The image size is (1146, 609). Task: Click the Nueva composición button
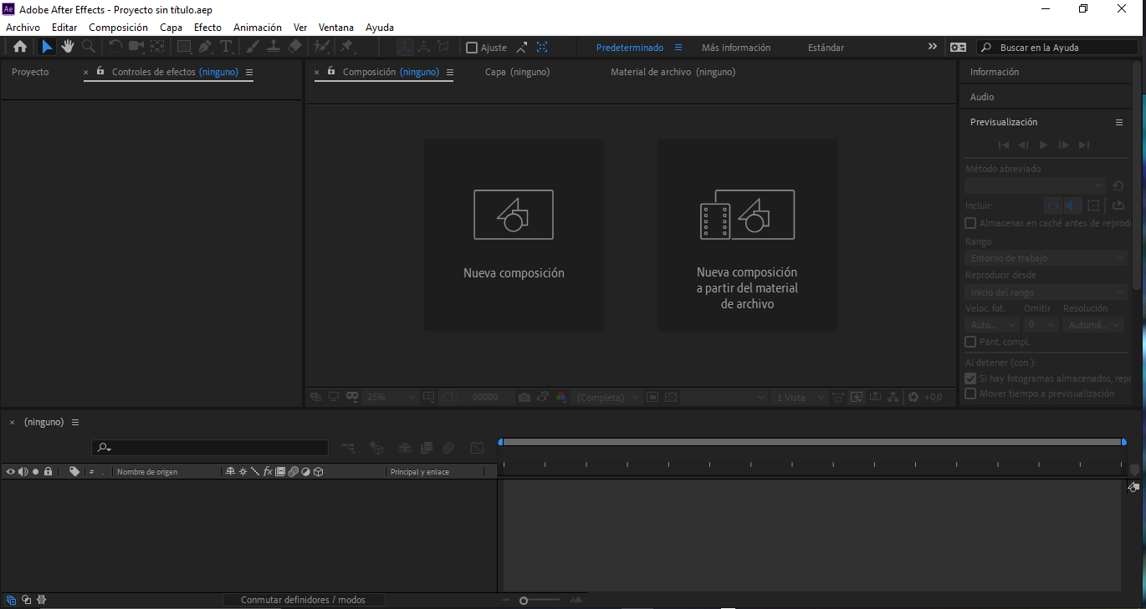514,235
